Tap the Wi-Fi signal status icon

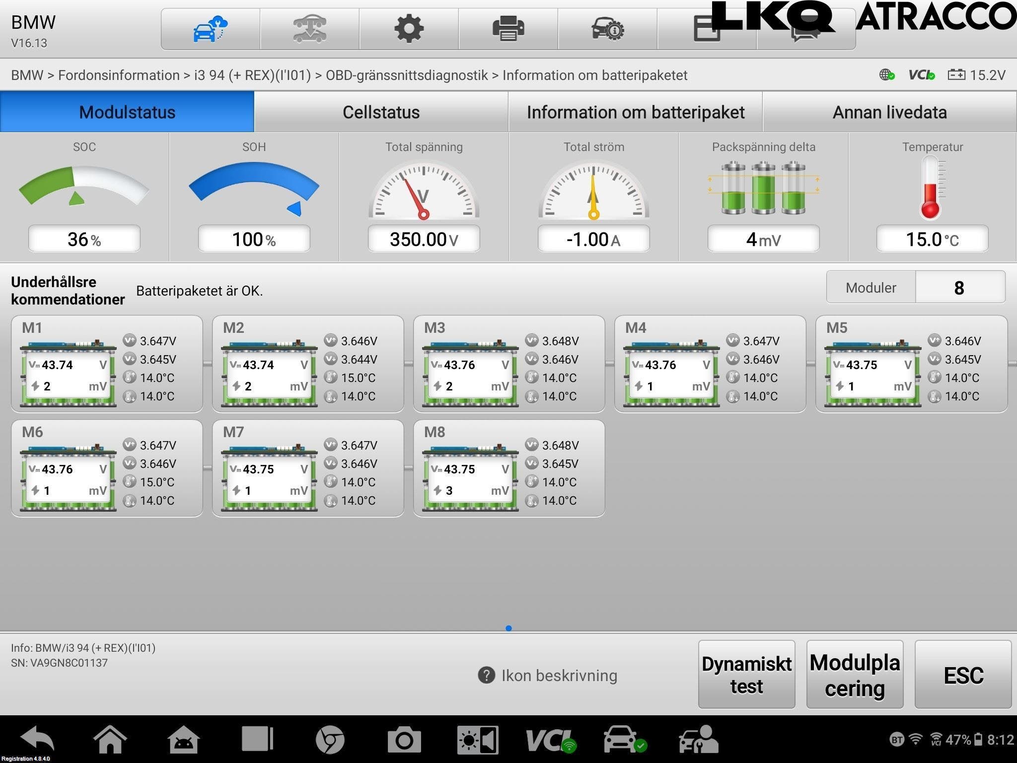click(x=916, y=740)
